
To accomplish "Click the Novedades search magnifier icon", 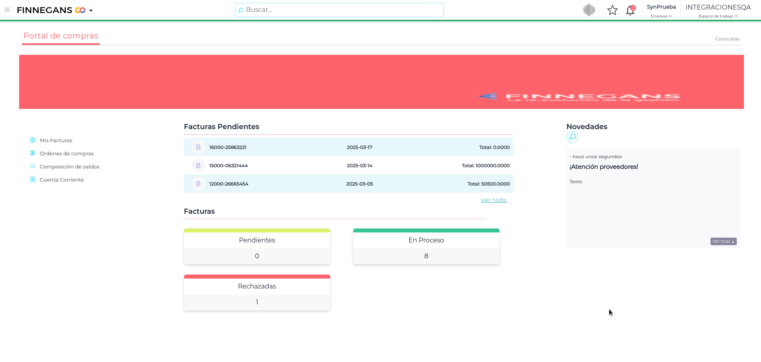I will 572,137.
